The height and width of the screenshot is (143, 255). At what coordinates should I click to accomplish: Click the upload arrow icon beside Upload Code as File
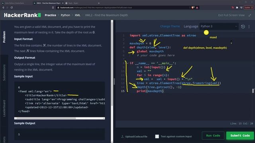[122, 137]
